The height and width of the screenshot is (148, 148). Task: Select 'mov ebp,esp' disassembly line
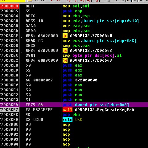[76, 16]
